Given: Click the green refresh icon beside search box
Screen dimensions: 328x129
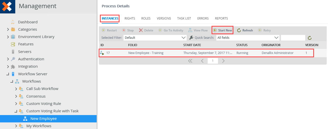Looking at the screenshot, I should (x=309, y=38).
